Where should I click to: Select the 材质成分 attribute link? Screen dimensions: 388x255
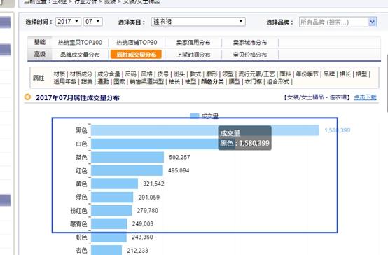coord(81,74)
